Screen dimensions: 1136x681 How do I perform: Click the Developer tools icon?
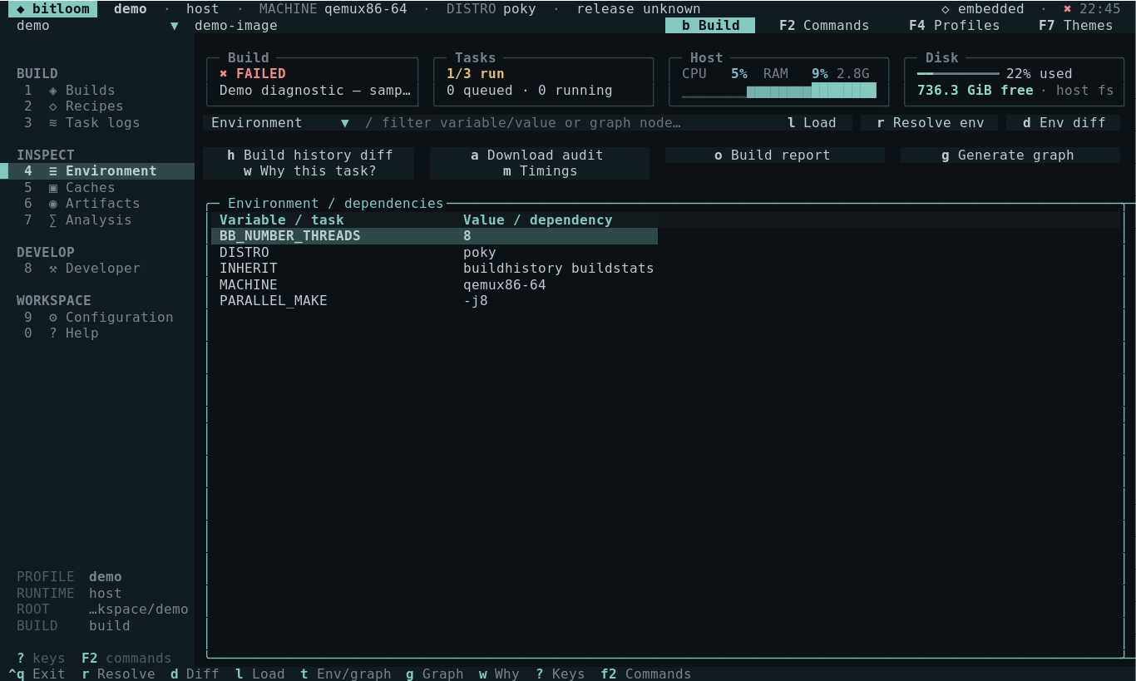click(x=53, y=269)
